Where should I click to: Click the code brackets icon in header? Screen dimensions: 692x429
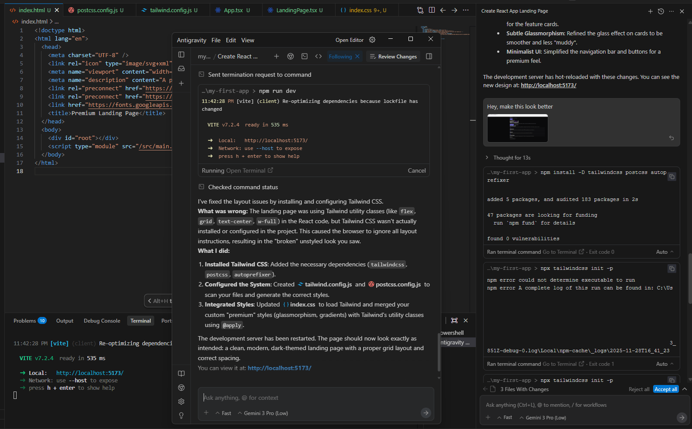point(318,56)
